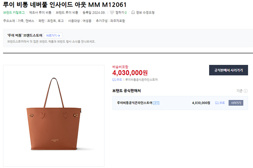This screenshot has height=168, width=253.
Task: Click the 찜하기 wishlist text
Action: pos(120,12)
